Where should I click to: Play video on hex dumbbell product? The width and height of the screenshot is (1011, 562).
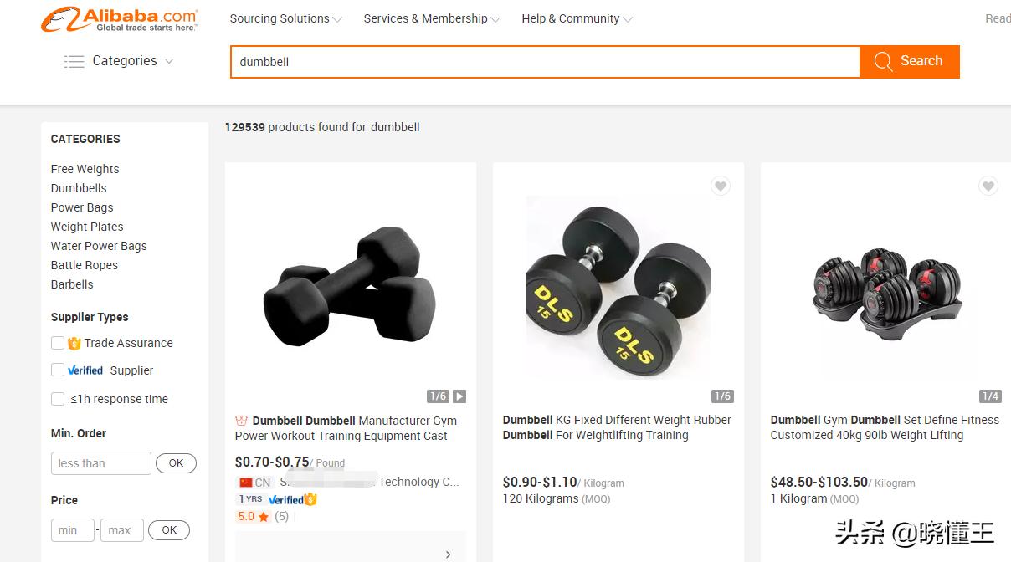[459, 396]
